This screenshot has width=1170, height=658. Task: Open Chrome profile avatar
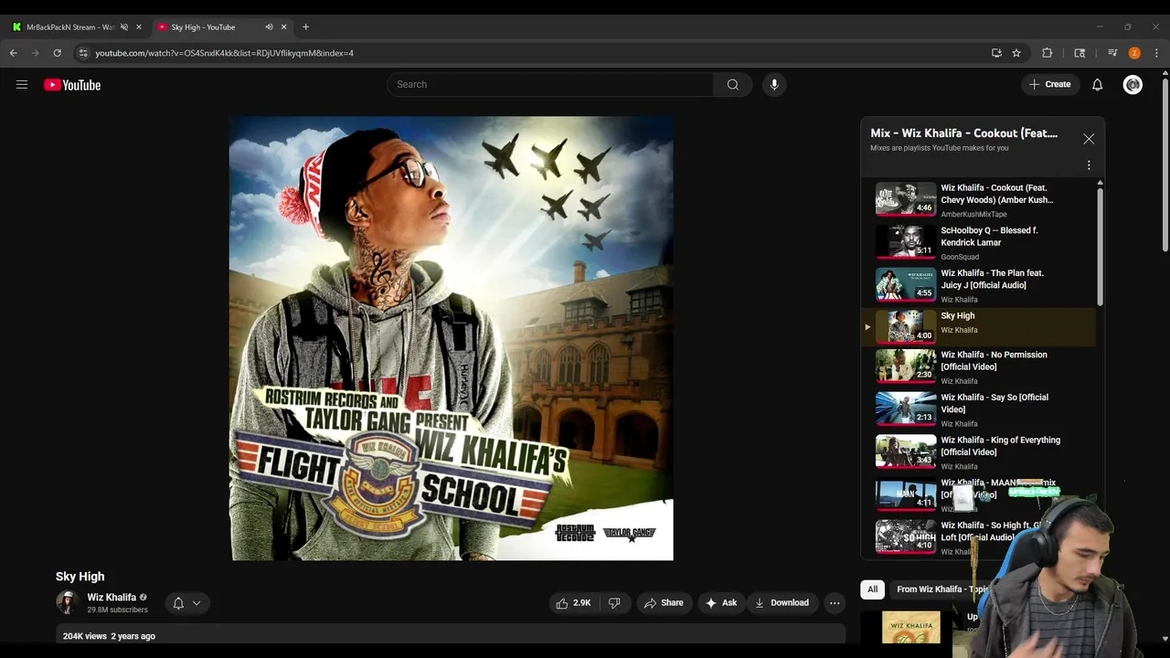coord(1134,53)
